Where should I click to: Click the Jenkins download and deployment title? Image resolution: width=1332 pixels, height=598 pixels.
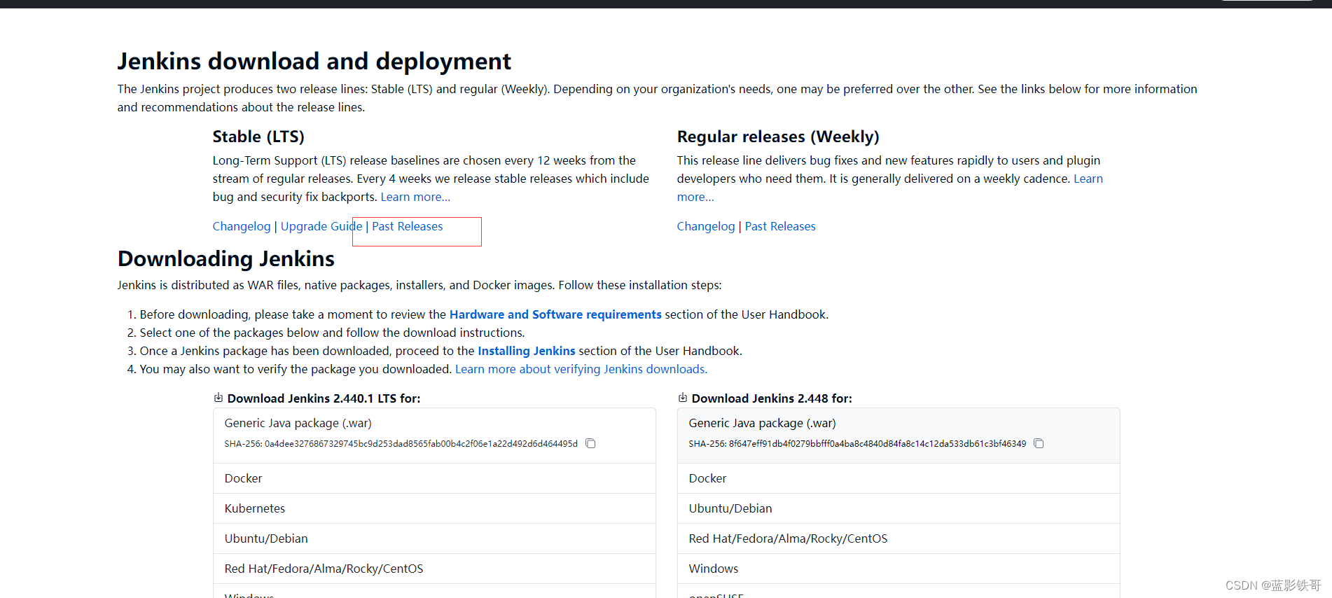click(x=314, y=62)
